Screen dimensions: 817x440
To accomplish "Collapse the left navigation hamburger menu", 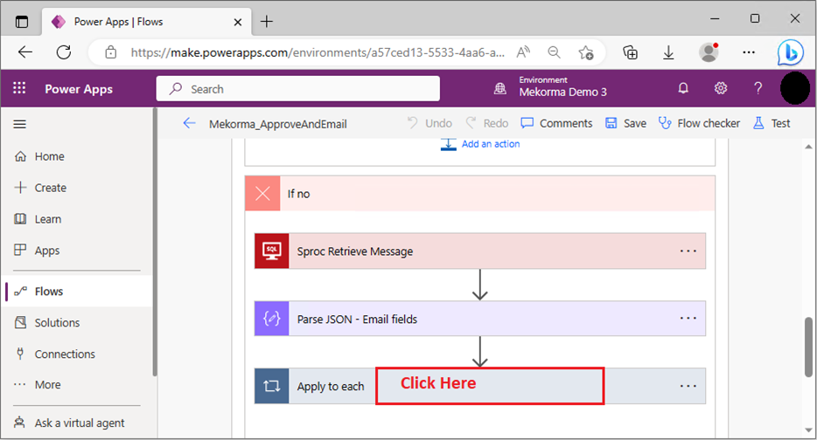I will [20, 124].
